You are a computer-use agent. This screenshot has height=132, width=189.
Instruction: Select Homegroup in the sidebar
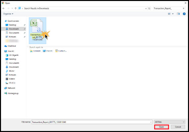pos(11,93)
